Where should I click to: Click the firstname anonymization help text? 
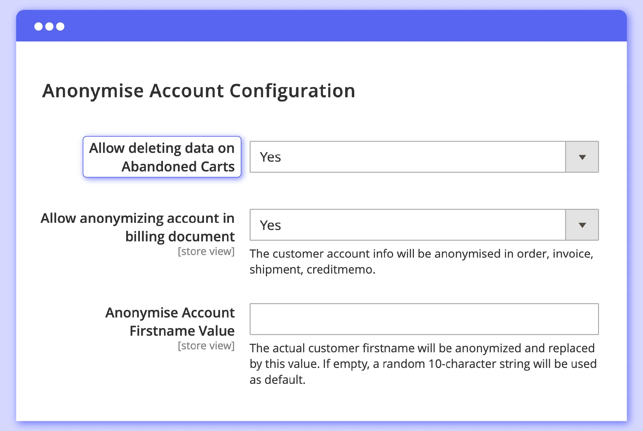[x=423, y=364]
